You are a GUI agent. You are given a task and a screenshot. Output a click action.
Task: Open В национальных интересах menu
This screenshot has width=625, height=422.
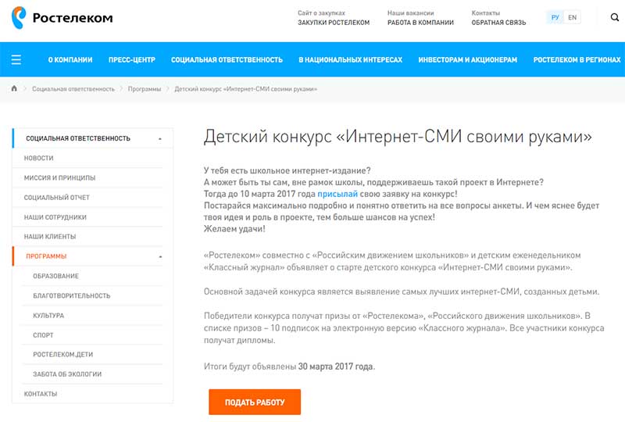pyautogui.click(x=350, y=60)
